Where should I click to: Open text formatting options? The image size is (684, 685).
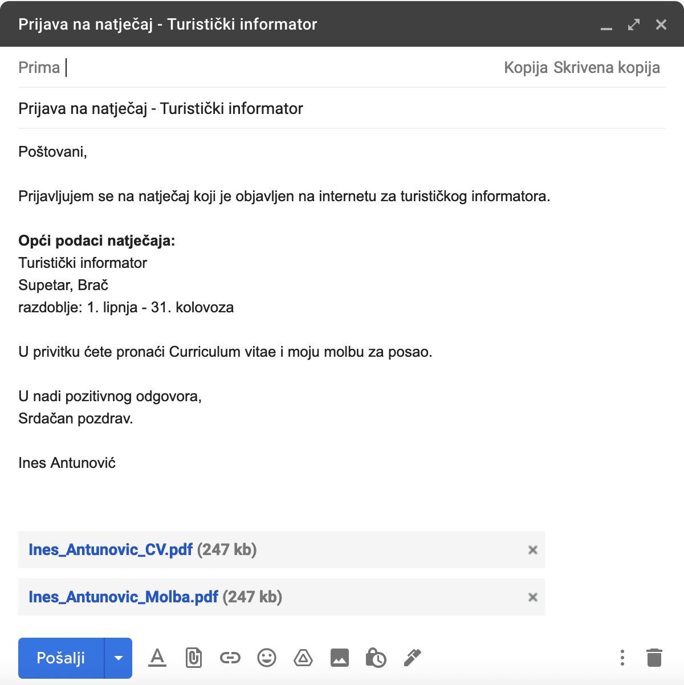157,658
